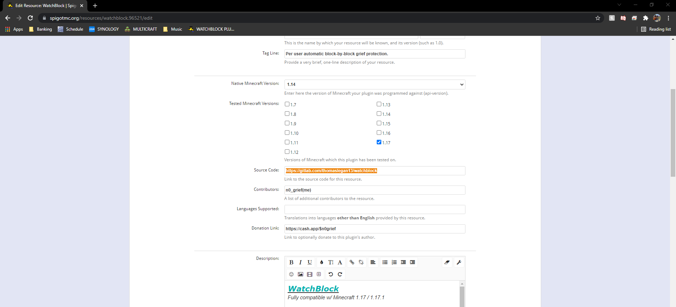676x307 pixels.
Task: Tick the 1.8 Minecraft version checkbox
Action: click(x=287, y=114)
